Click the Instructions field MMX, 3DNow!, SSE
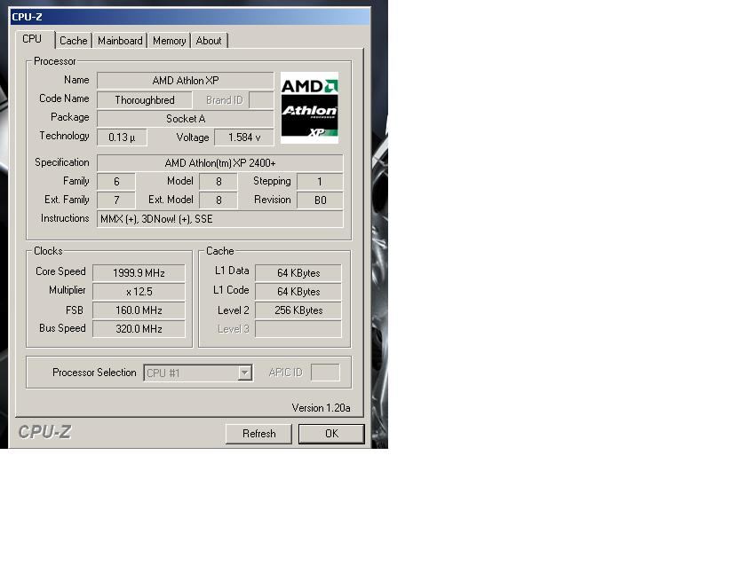This screenshot has height=581, width=739. 220,219
